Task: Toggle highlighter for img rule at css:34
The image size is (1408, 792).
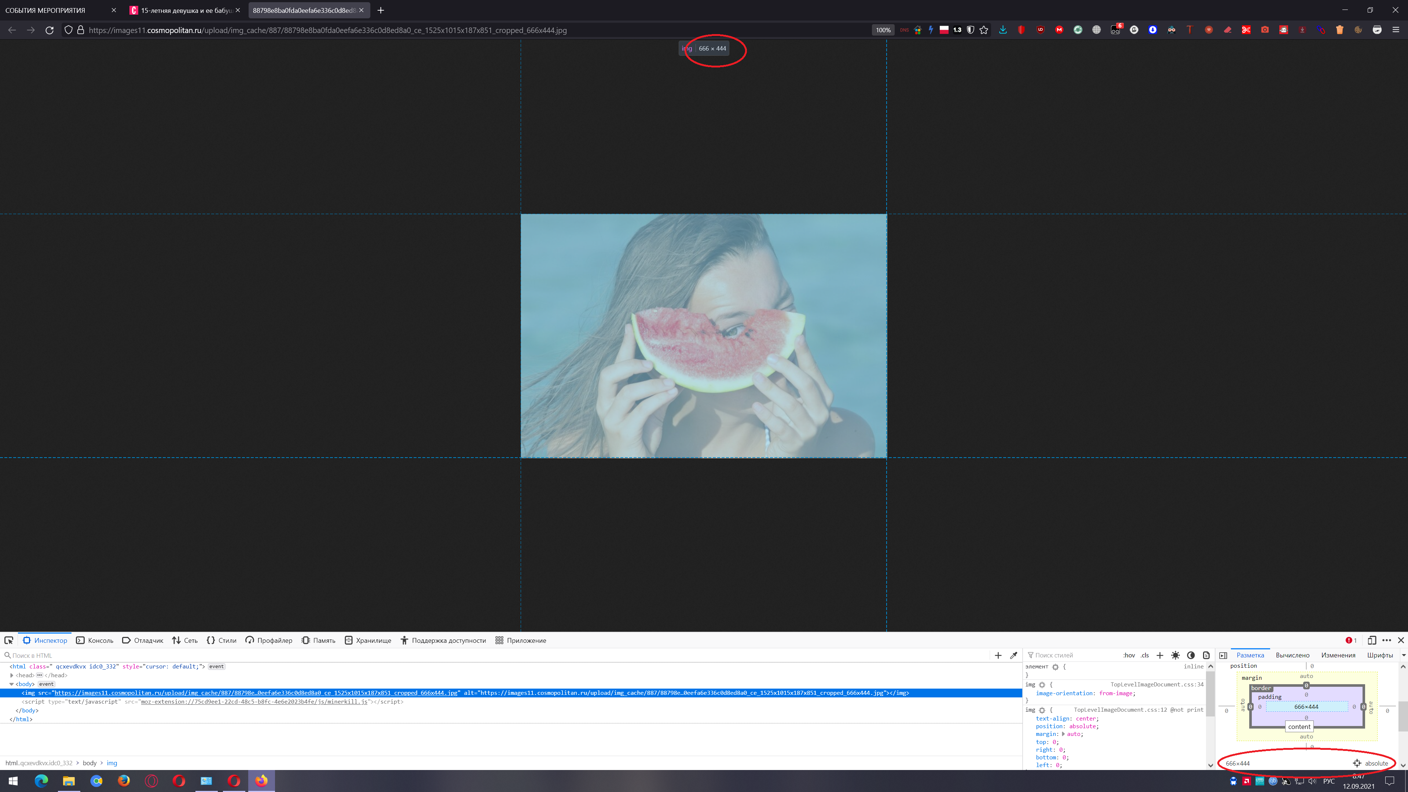Action: tap(1042, 685)
